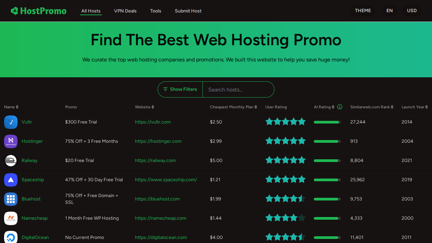Visit https://www.spaceship.com/ link
Image resolution: width=432 pixels, height=243 pixels.
(x=166, y=180)
